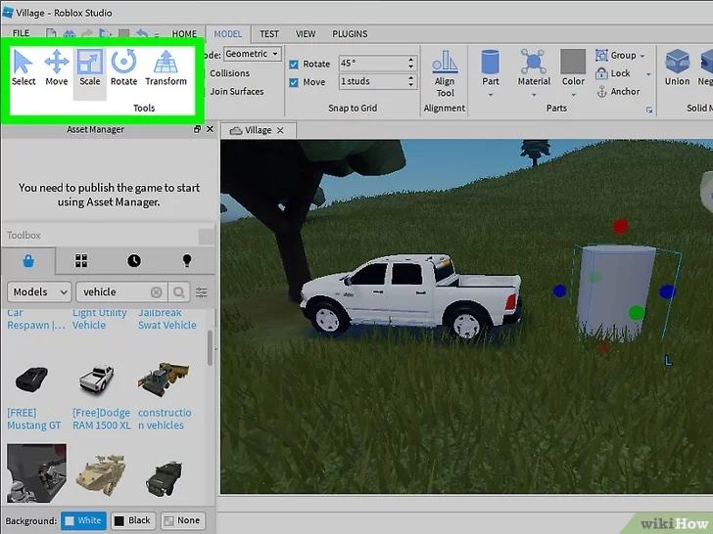713x534 pixels.
Task: Anchor the selected part
Action: [x=618, y=92]
